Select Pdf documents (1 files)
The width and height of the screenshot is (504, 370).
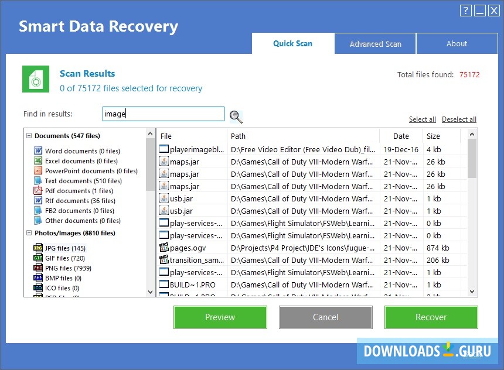pyautogui.click(x=79, y=191)
